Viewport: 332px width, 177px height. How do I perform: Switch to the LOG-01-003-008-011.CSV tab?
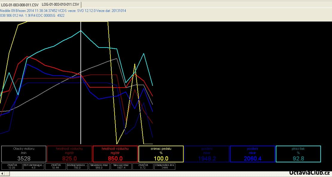[x=20, y=5]
